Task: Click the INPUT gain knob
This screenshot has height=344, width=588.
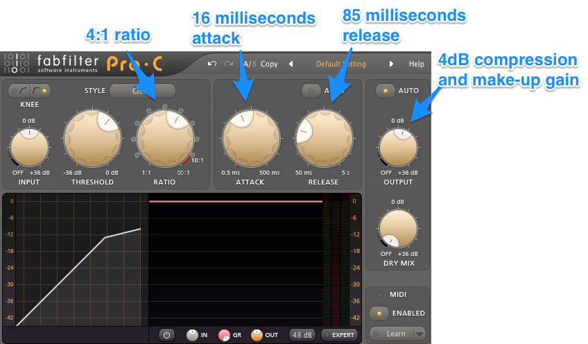Action: pos(29,147)
